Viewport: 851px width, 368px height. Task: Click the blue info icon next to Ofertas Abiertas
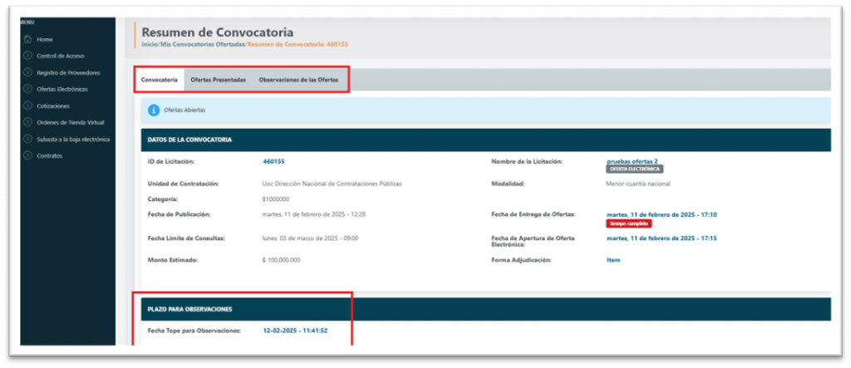coord(154,110)
